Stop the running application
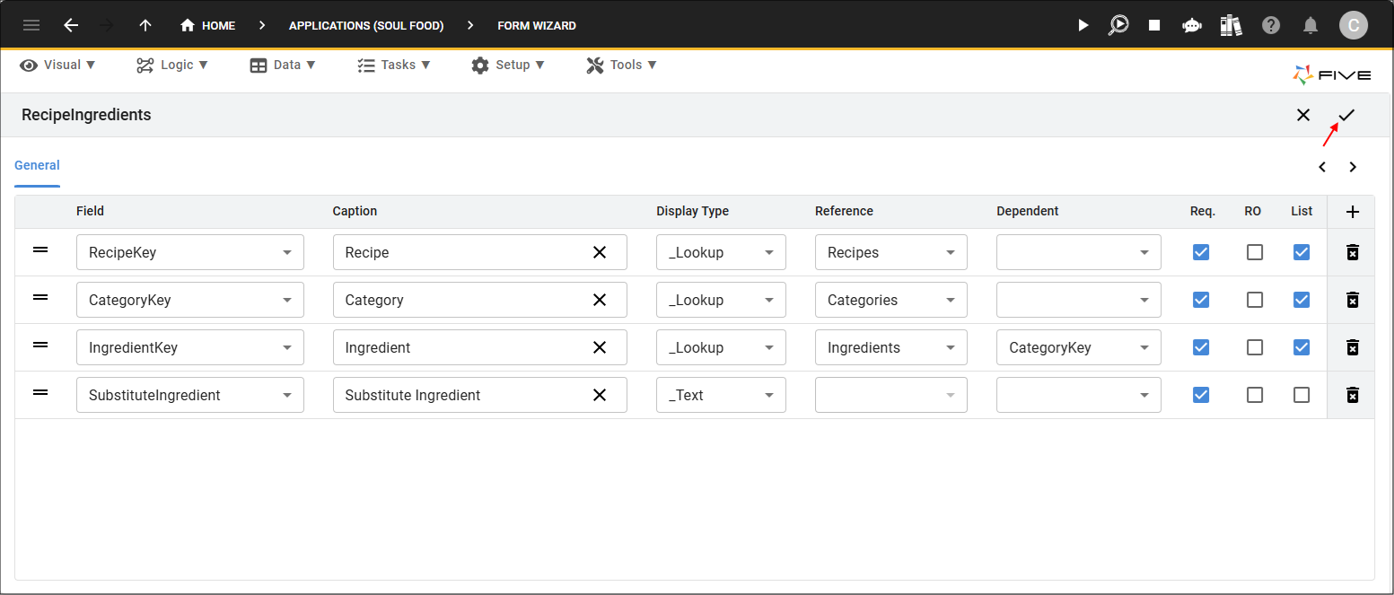 tap(1155, 25)
